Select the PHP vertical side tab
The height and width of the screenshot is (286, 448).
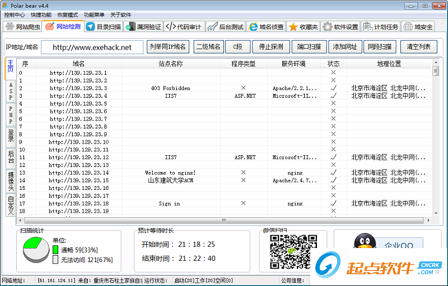11,115
